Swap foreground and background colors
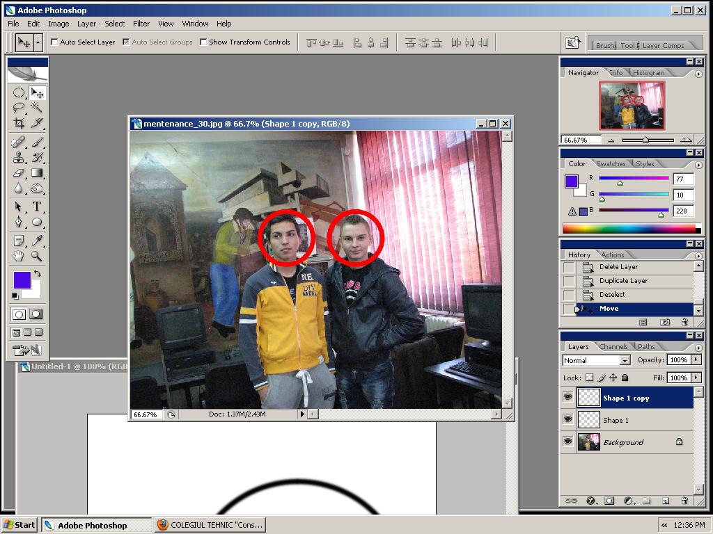The image size is (713, 534). pos(38,273)
